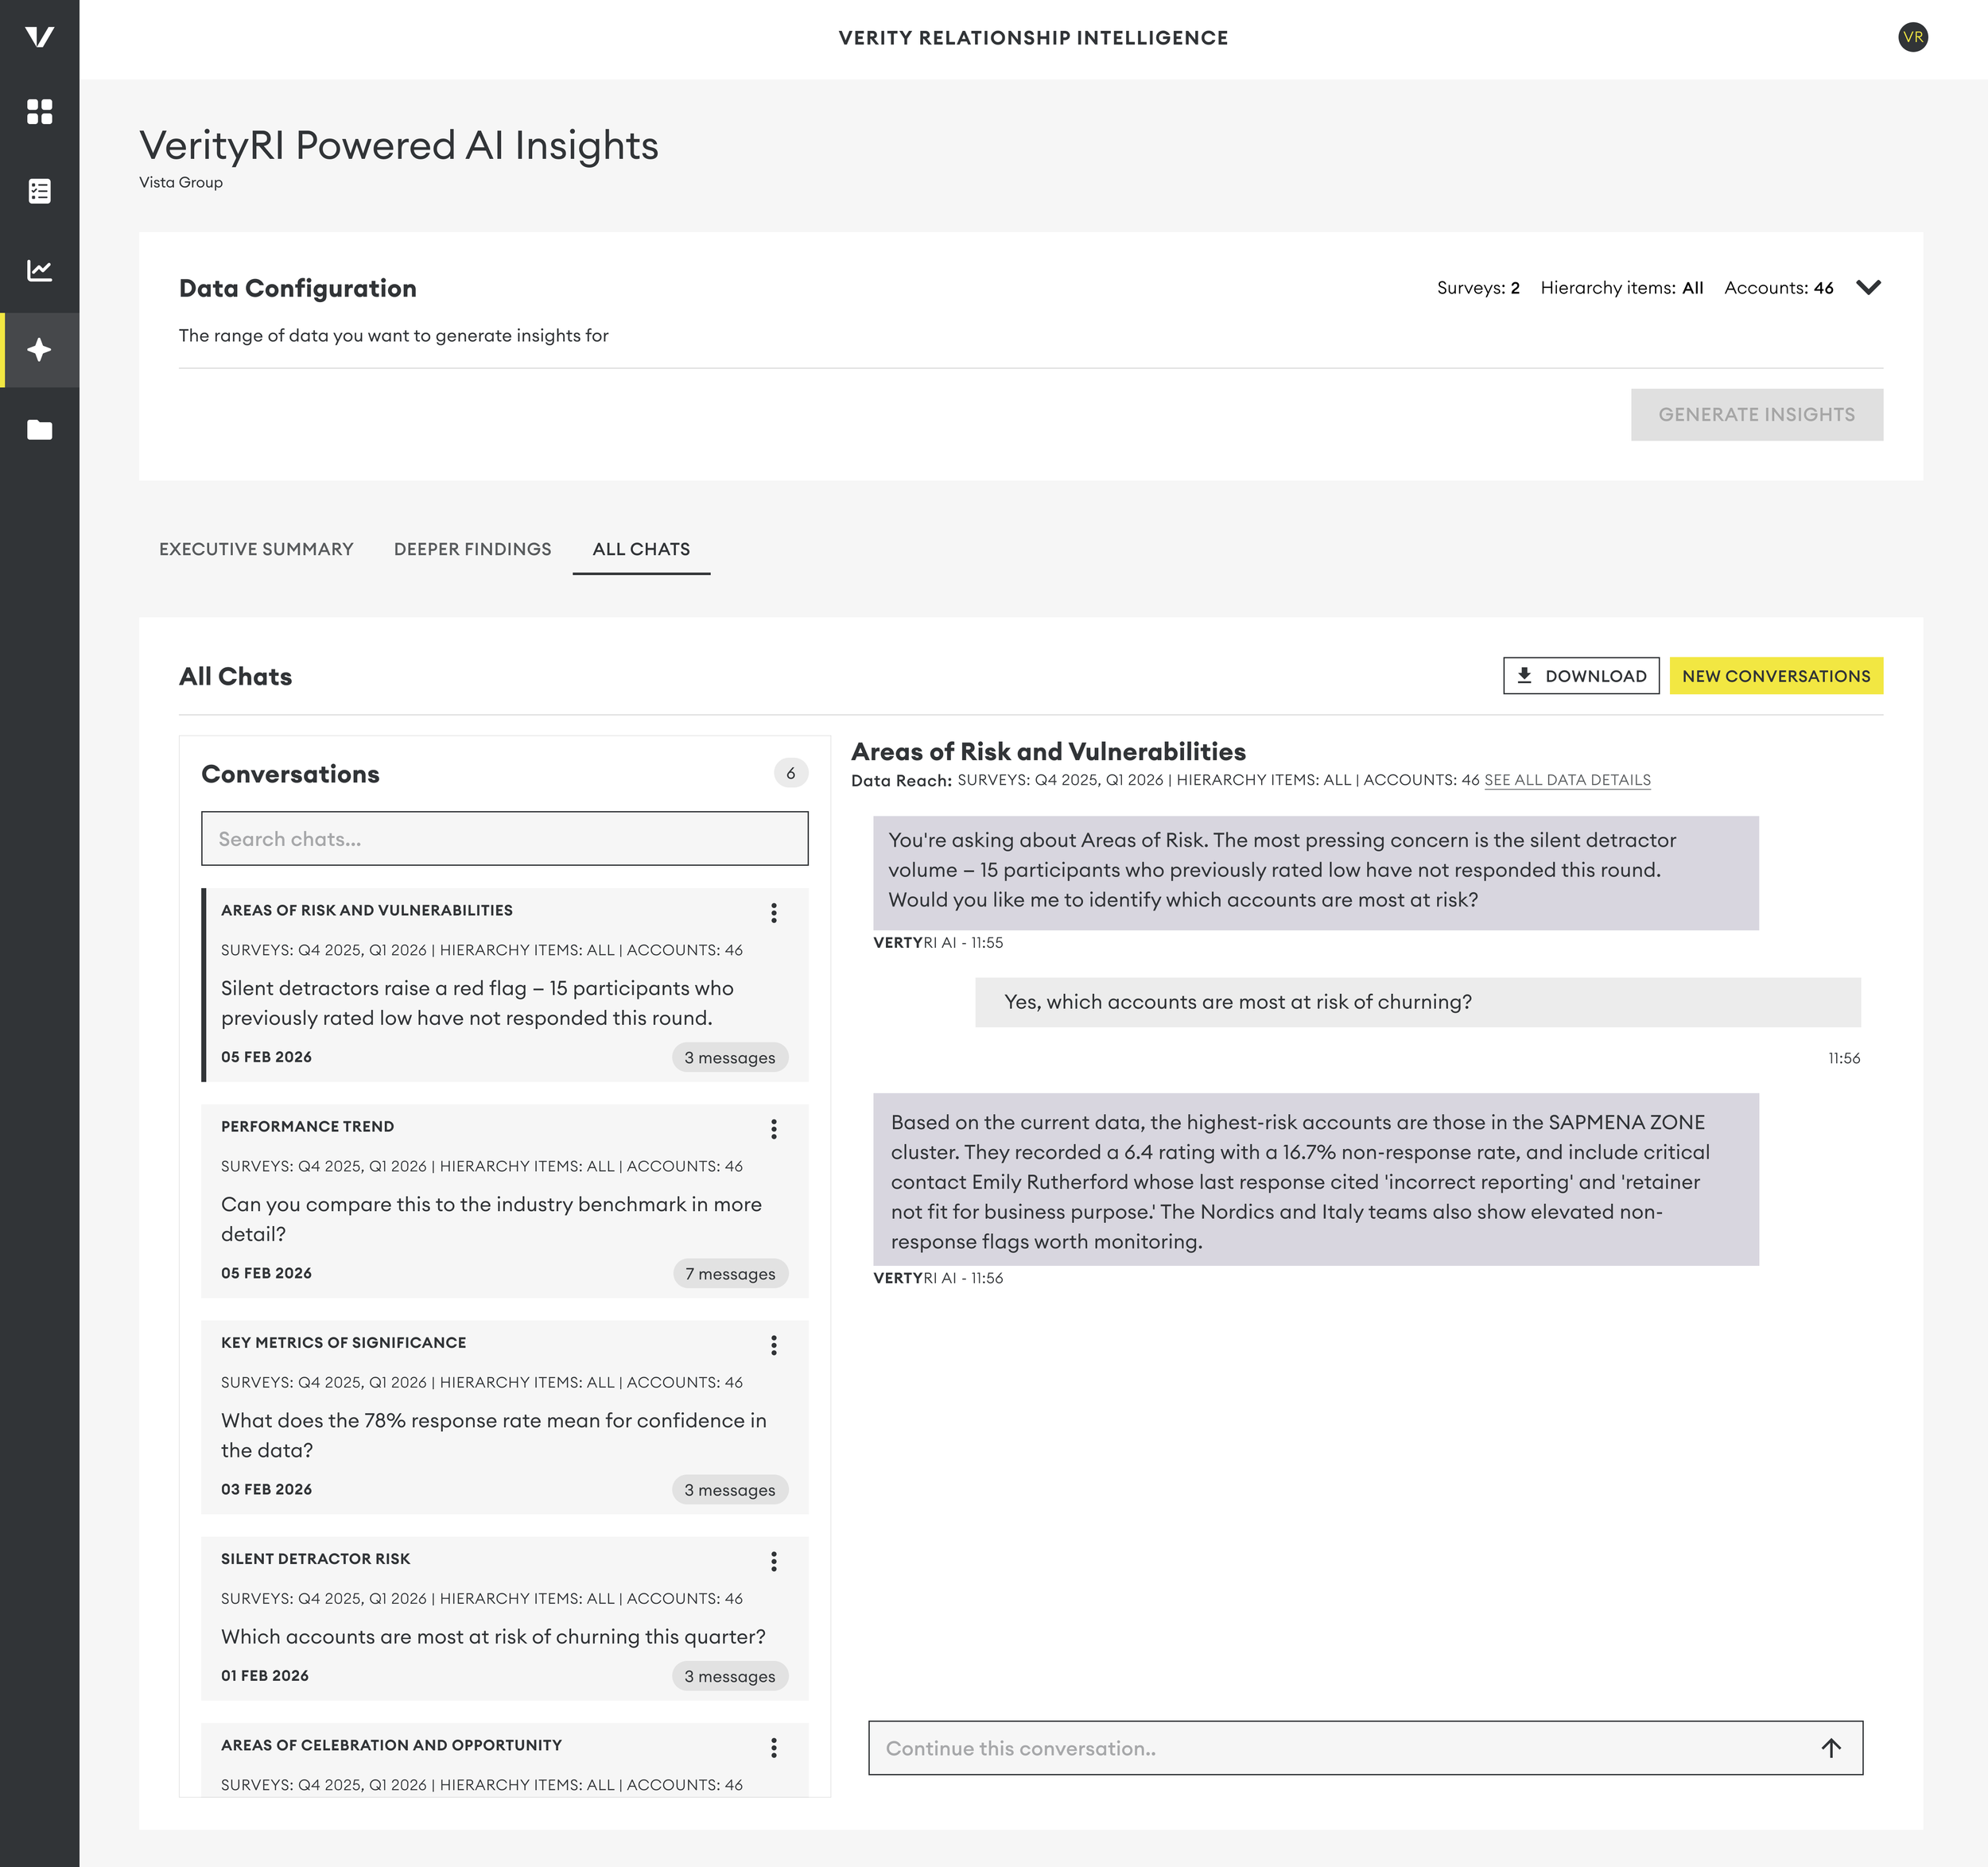Click the Continue this conversation field

1340,1748
